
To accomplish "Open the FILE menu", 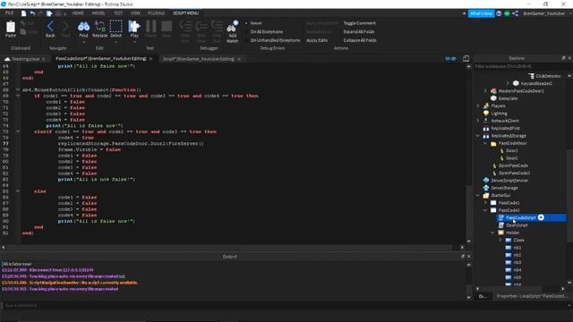I will click(x=9, y=13).
